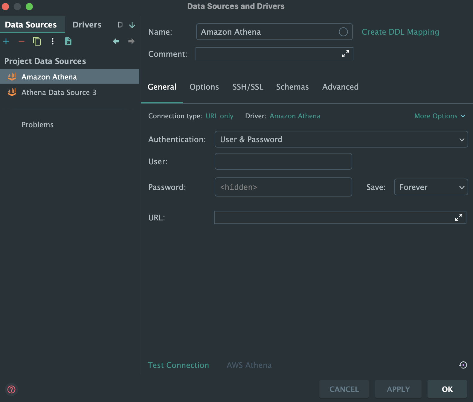This screenshot has width=473, height=402.
Task: Click the down arrow next to DDL tab
Action: (x=132, y=25)
